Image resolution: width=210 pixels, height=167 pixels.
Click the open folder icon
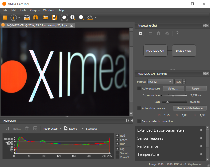(x=46, y=18)
